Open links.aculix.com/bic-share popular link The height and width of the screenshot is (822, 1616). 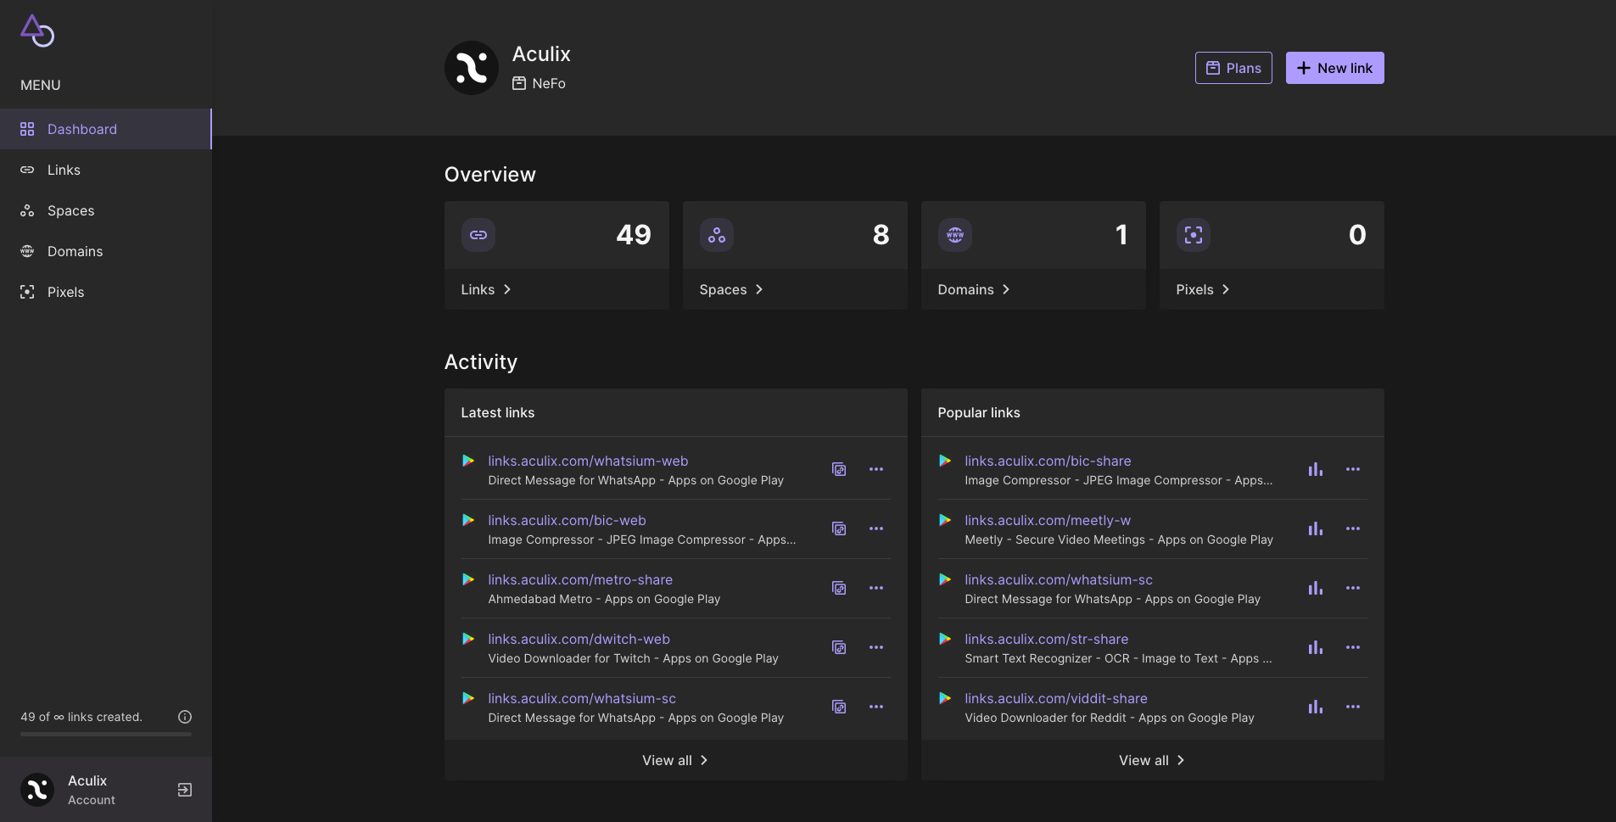[1048, 461]
